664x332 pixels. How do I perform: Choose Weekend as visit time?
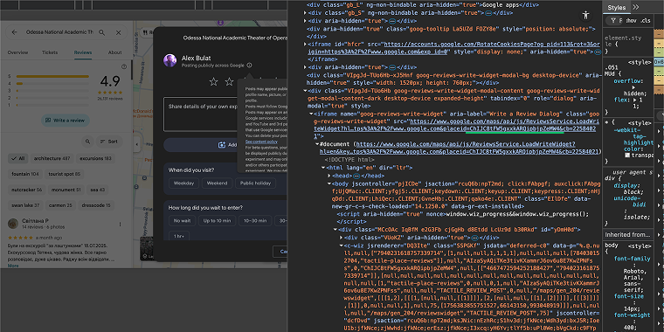click(218, 183)
